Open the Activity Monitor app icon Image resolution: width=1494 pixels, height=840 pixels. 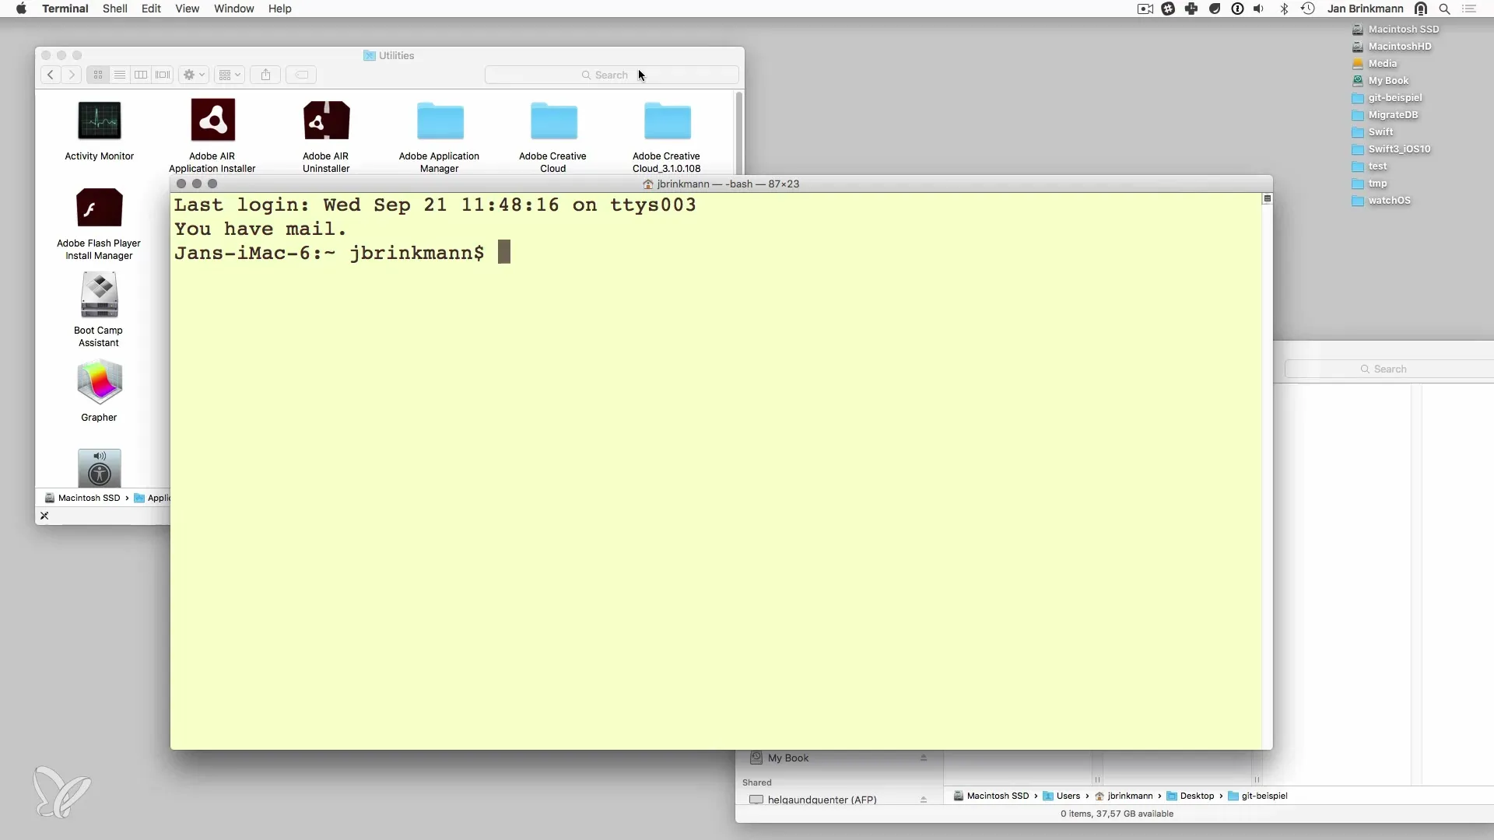click(100, 121)
